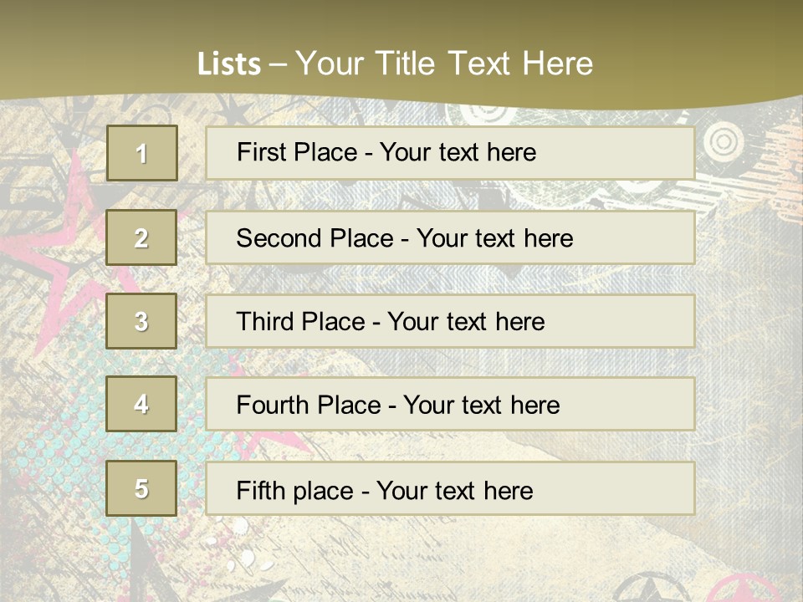Select the number 4 box
The width and height of the screenshot is (803, 602).
coord(142,405)
